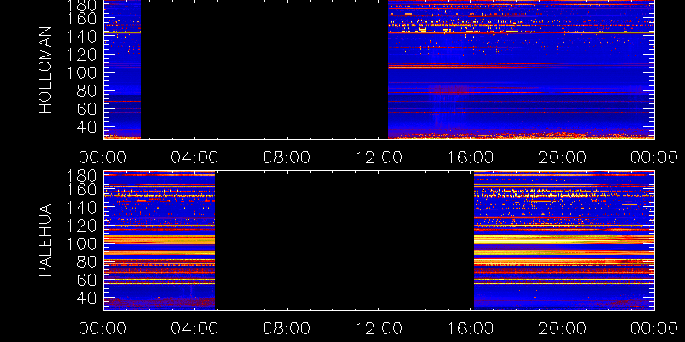Click the 60 frequency label on the Palehua axis
This screenshot has width=685, height=342.
pos(86,280)
